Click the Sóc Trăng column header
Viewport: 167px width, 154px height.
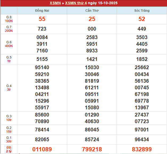click(x=142, y=11)
